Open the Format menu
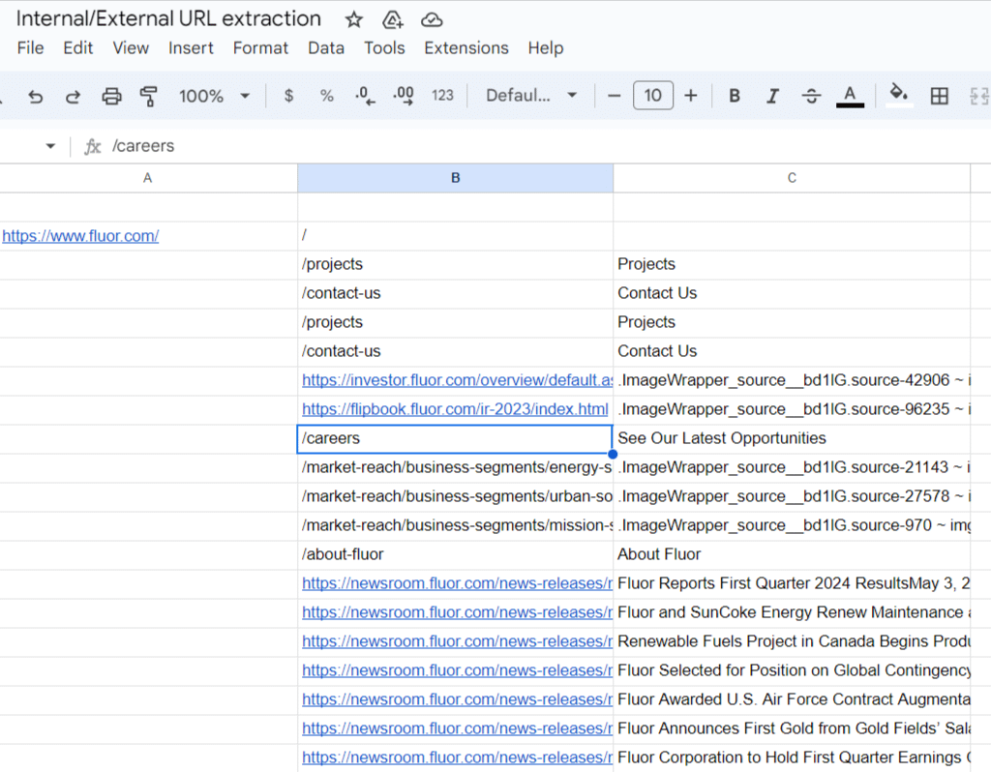Image resolution: width=991 pixels, height=772 pixels. click(x=260, y=47)
